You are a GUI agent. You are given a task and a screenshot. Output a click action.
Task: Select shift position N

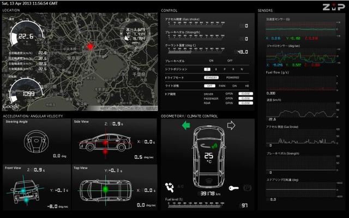(x=242, y=69)
